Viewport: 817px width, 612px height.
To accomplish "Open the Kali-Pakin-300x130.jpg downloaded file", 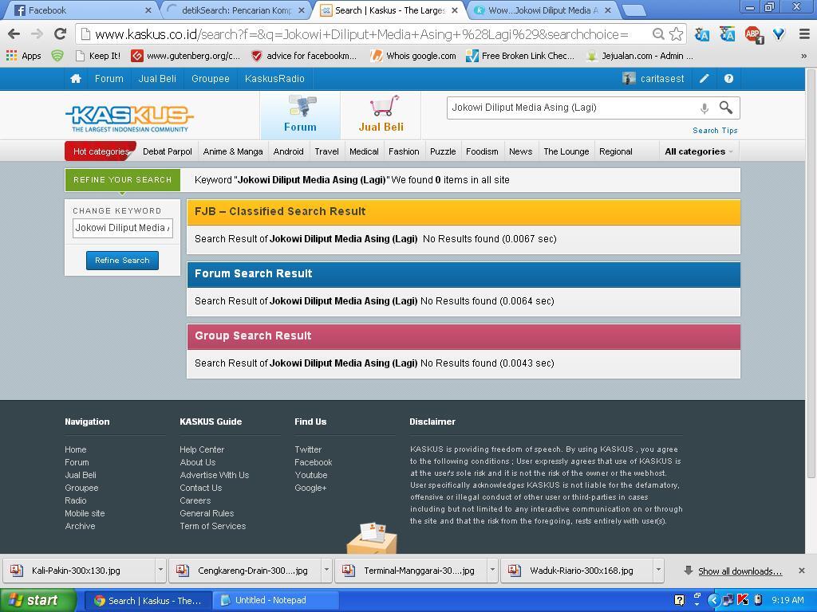I will coord(79,571).
